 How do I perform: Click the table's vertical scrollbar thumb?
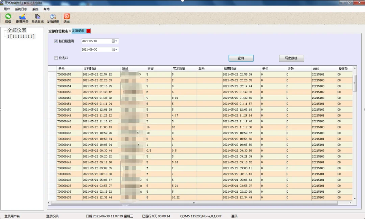(x=355, y=83)
